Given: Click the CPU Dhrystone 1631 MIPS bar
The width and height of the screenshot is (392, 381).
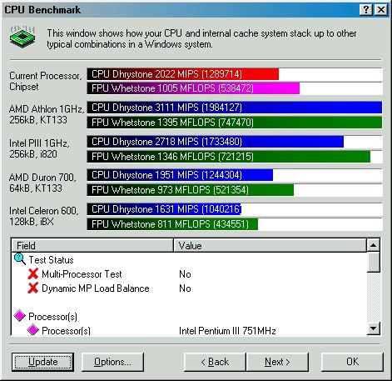Looking at the screenshot, I should 164,209.
